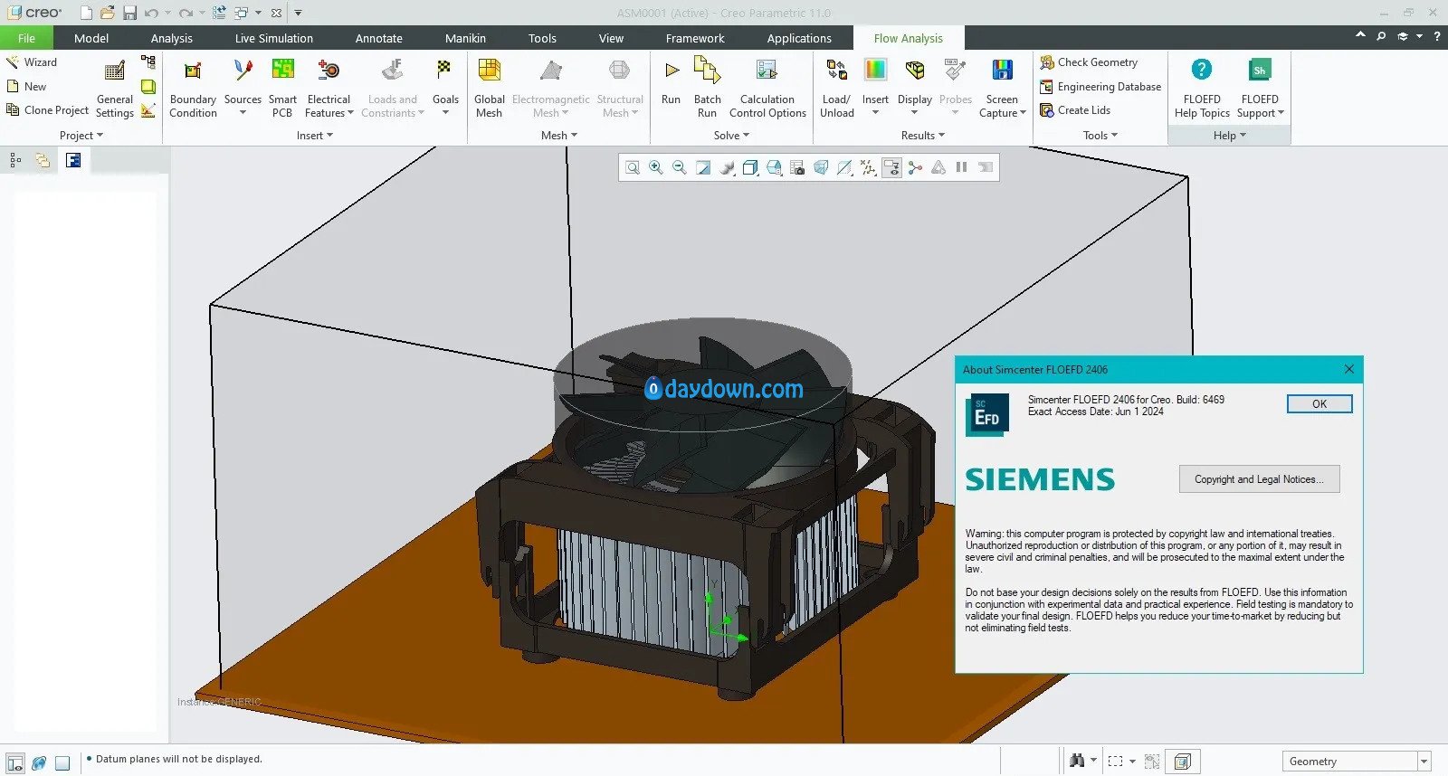1448x776 pixels.
Task: Click Copyright and Legal Notices button
Action: pyautogui.click(x=1259, y=479)
